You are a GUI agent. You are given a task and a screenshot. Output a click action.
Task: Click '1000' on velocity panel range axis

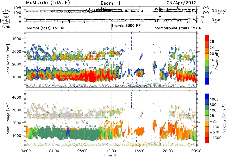(x=16, y=135)
